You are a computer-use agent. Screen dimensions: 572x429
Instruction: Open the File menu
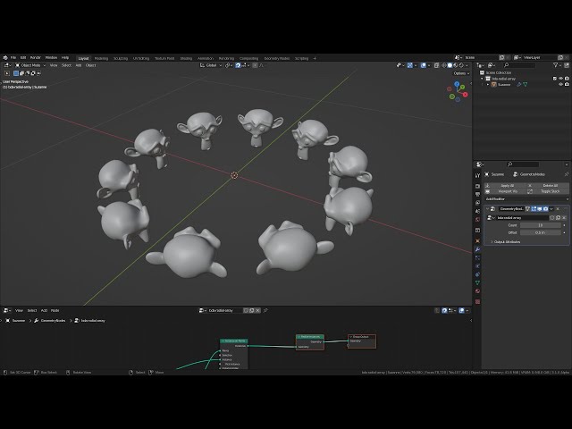pyautogui.click(x=13, y=58)
